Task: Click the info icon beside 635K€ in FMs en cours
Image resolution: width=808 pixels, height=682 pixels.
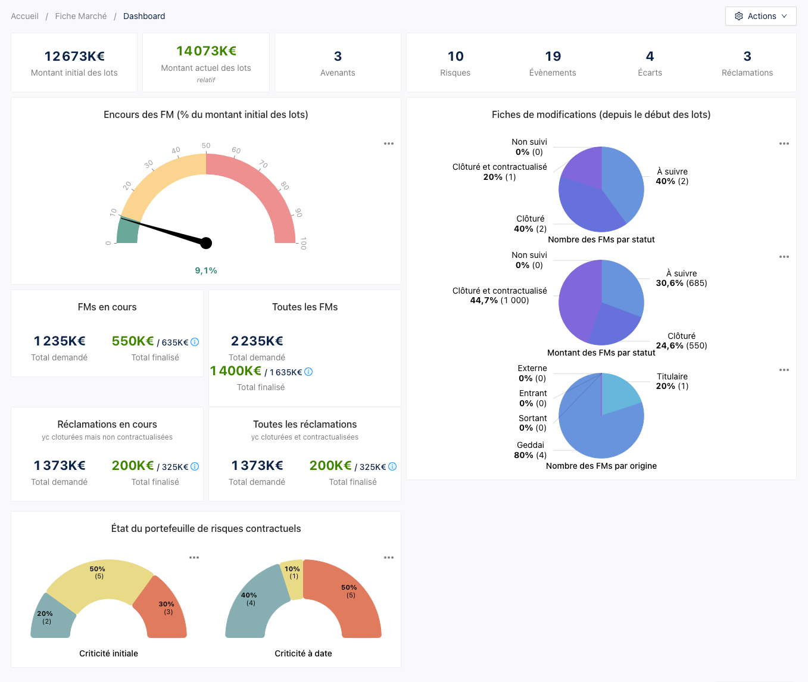Action: pyautogui.click(x=195, y=342)
